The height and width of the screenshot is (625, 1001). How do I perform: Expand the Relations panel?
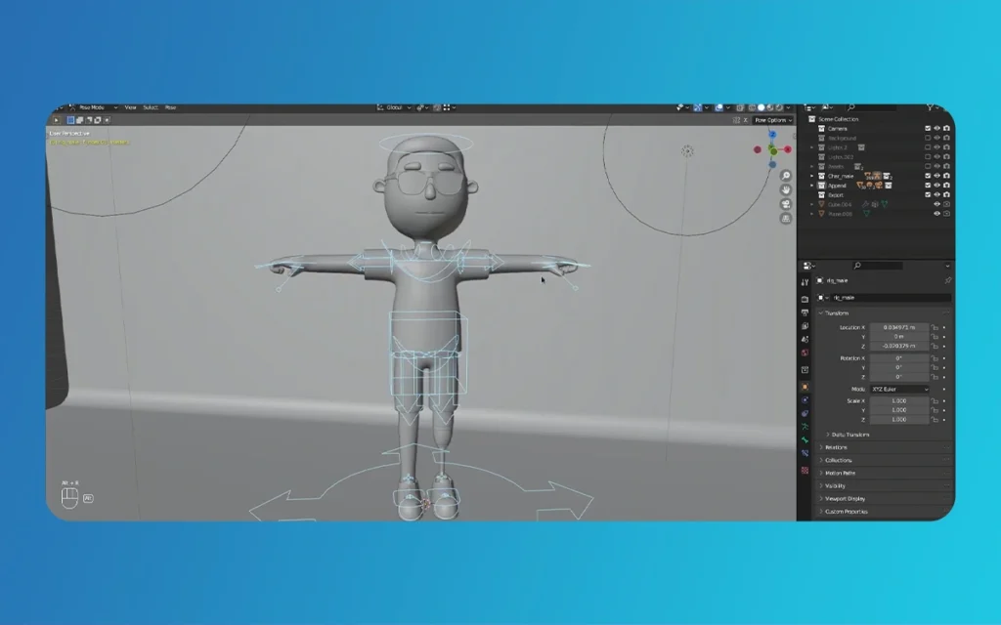pos(837,447)
